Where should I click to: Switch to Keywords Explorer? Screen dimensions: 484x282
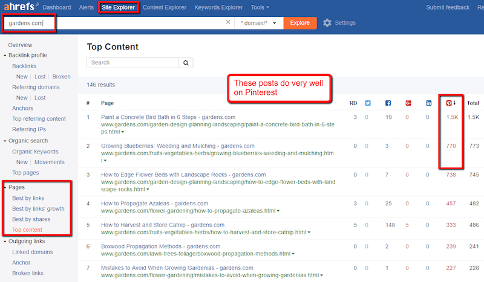pos(218,7)
